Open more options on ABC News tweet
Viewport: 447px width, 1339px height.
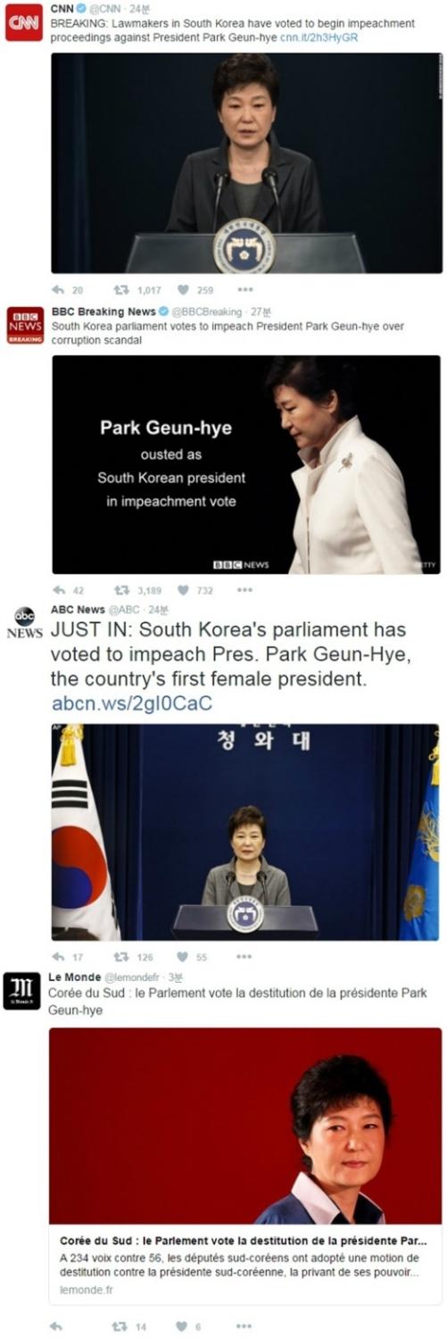(x=245, y=957)
